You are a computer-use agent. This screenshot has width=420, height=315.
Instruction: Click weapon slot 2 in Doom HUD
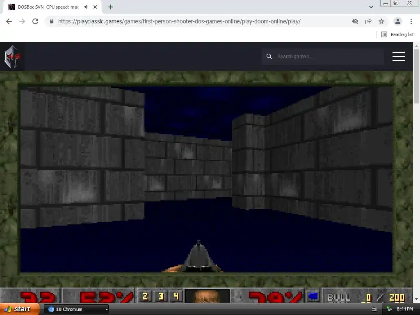pyautogui.click(x=146, y=296)
